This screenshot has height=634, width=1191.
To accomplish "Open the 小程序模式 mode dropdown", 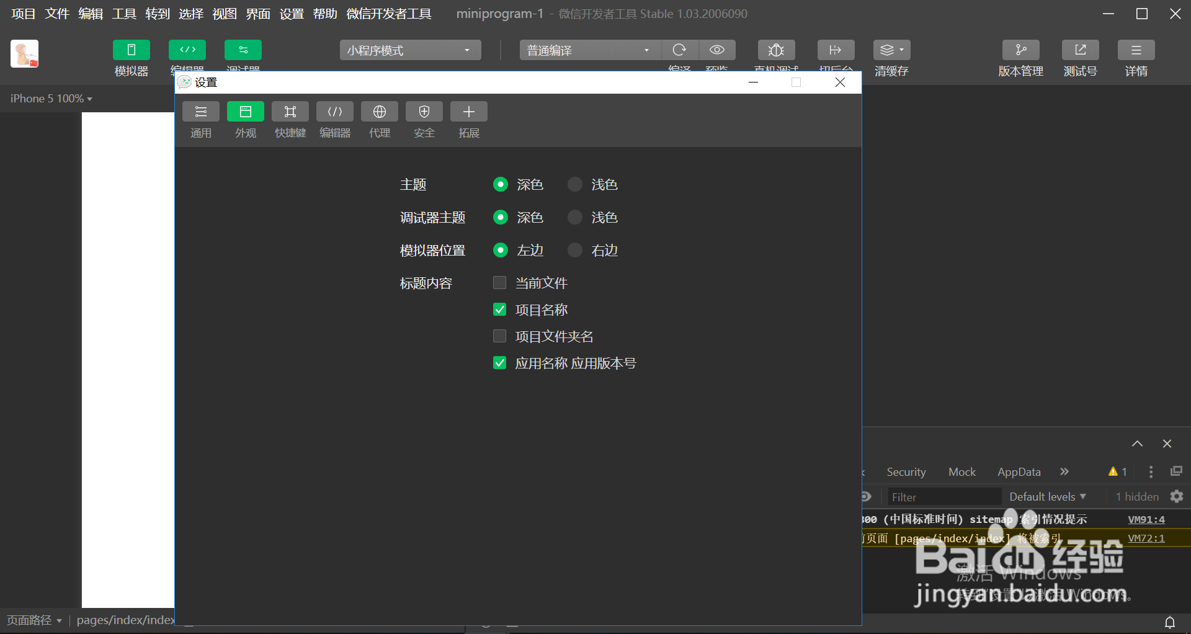I will (410, 50).
